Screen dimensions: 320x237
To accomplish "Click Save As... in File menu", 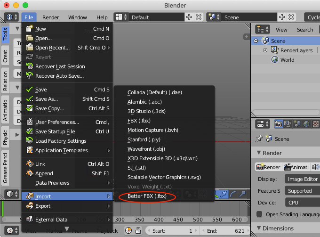I will click(x=67, y=99).
